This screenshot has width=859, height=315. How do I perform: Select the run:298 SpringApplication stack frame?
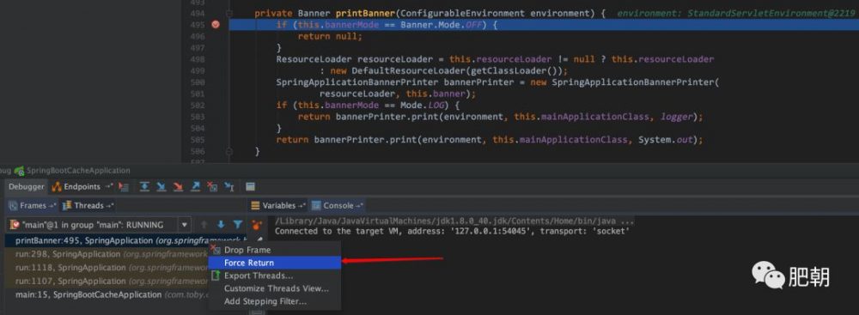pos(107,254)
